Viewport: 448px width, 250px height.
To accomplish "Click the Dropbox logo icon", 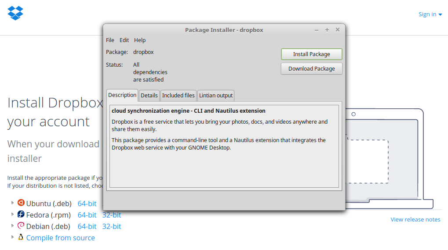I will [x=15, y=13].
